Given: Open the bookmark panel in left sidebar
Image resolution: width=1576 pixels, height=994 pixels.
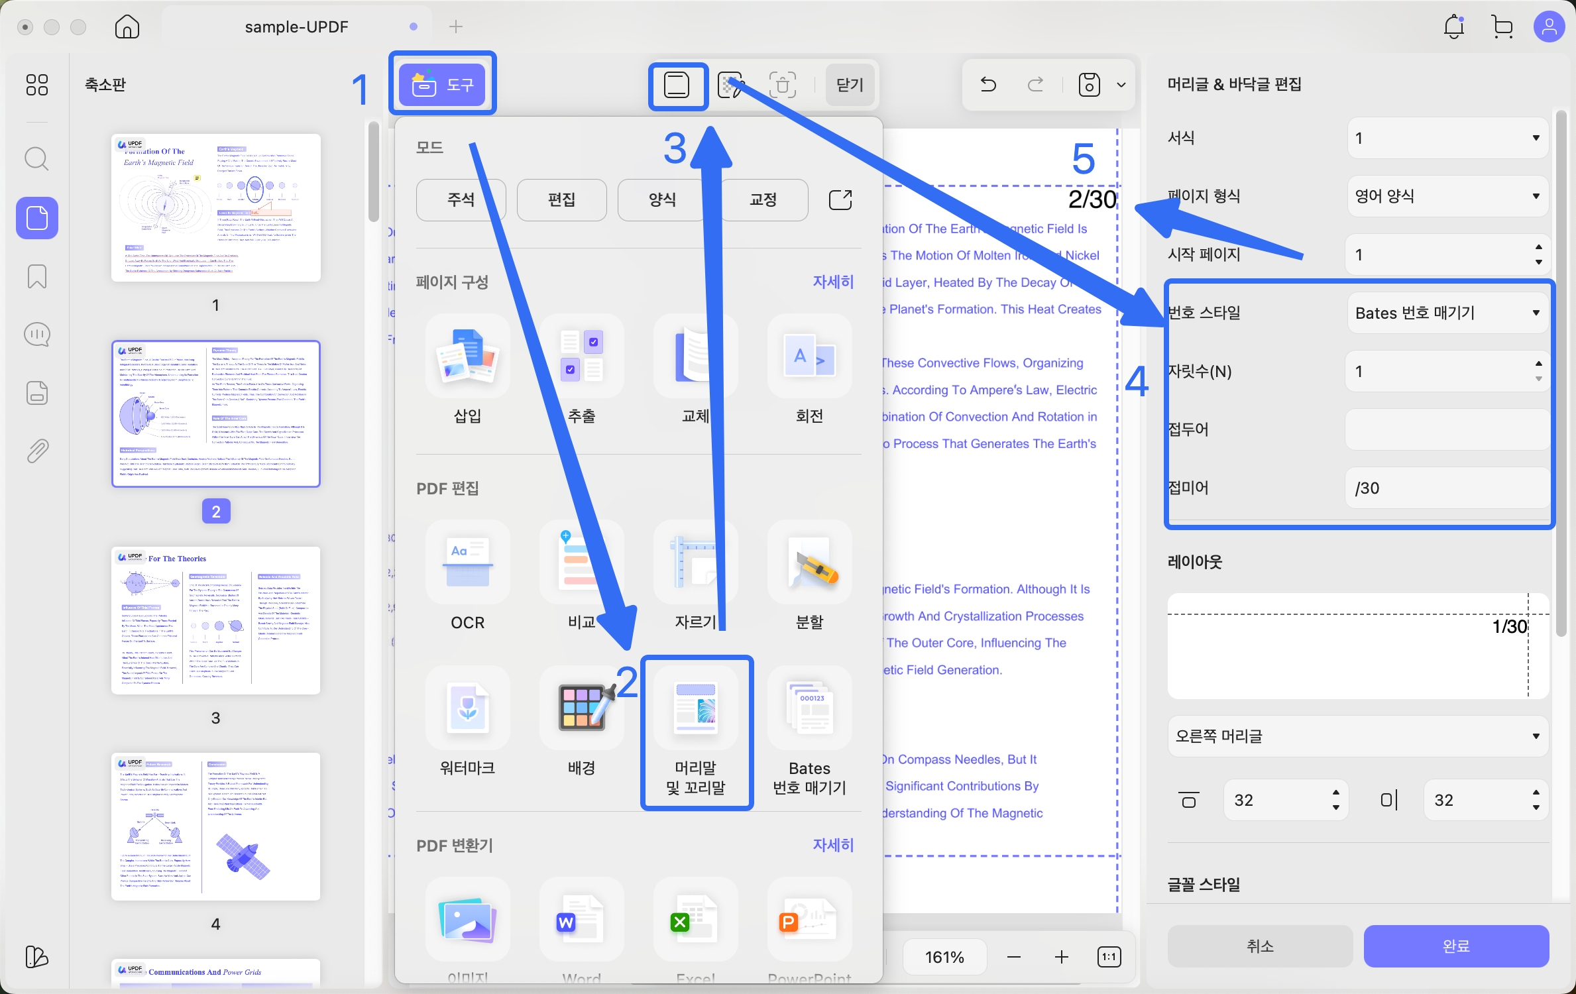Looking at the screenshot, I should click(37, 276).
